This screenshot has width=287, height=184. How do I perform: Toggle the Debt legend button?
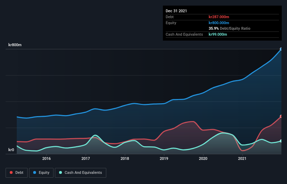pyautogui.click(x=16, y=173)
